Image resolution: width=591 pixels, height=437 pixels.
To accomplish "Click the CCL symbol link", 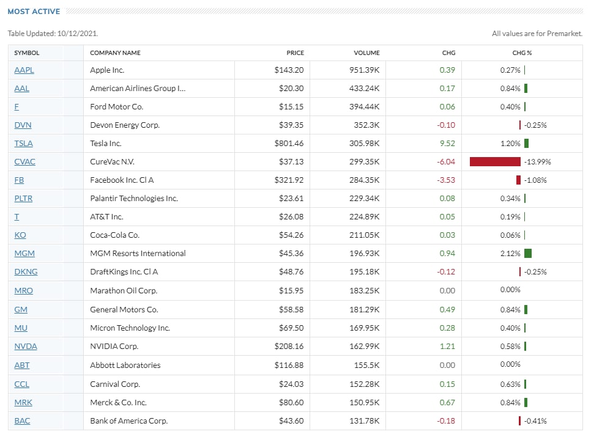I will tap(22, 384).
